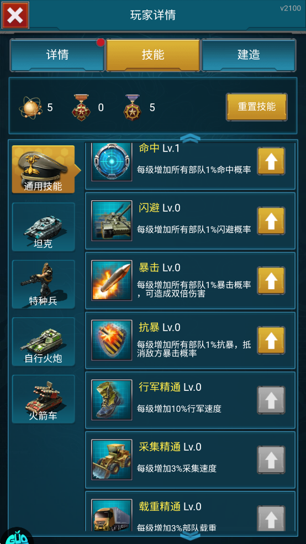The width and height of the screenshot is (306, 544).
Task: Tap the 抗暴 shield skill icon
Action: [112, 340]
